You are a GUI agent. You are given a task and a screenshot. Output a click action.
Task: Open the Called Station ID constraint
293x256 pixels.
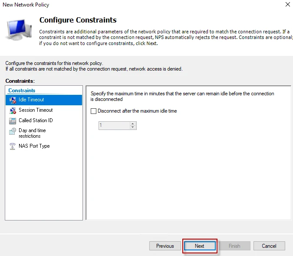(x=36, y=120)
